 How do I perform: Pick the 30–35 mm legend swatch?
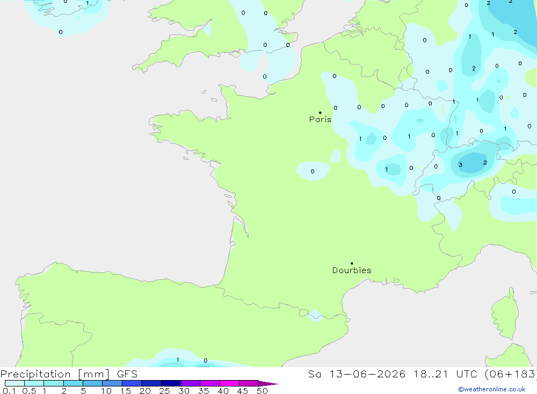191,383
